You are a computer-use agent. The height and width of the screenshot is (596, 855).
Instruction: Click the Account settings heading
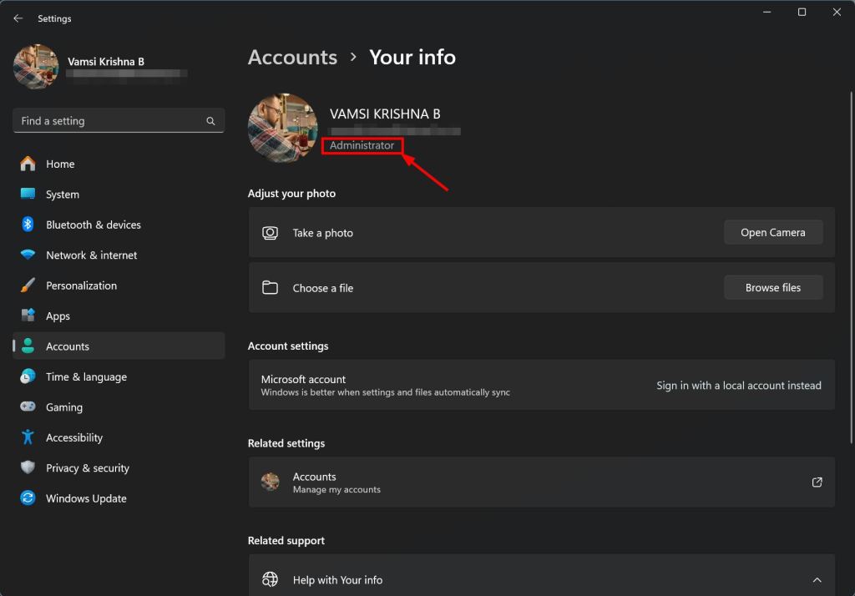288,346
